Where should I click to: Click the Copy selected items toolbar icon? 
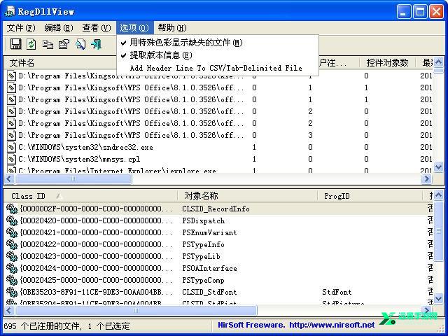(48, 44)
